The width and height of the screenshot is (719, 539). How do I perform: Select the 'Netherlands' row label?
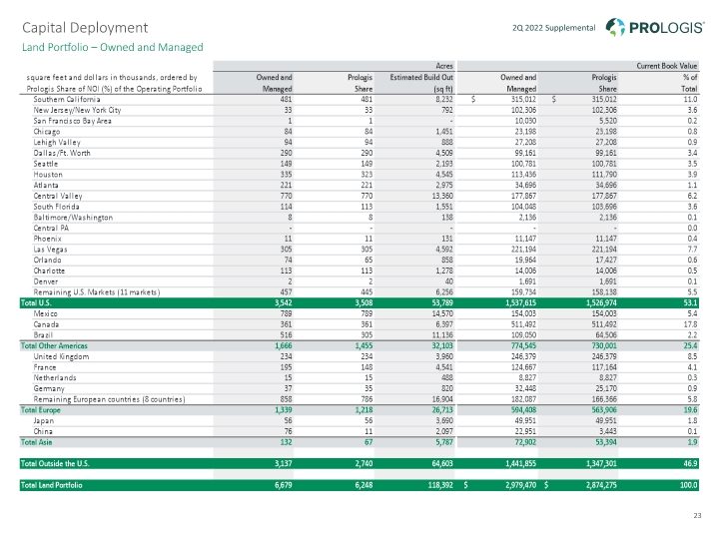click(55, 378)
